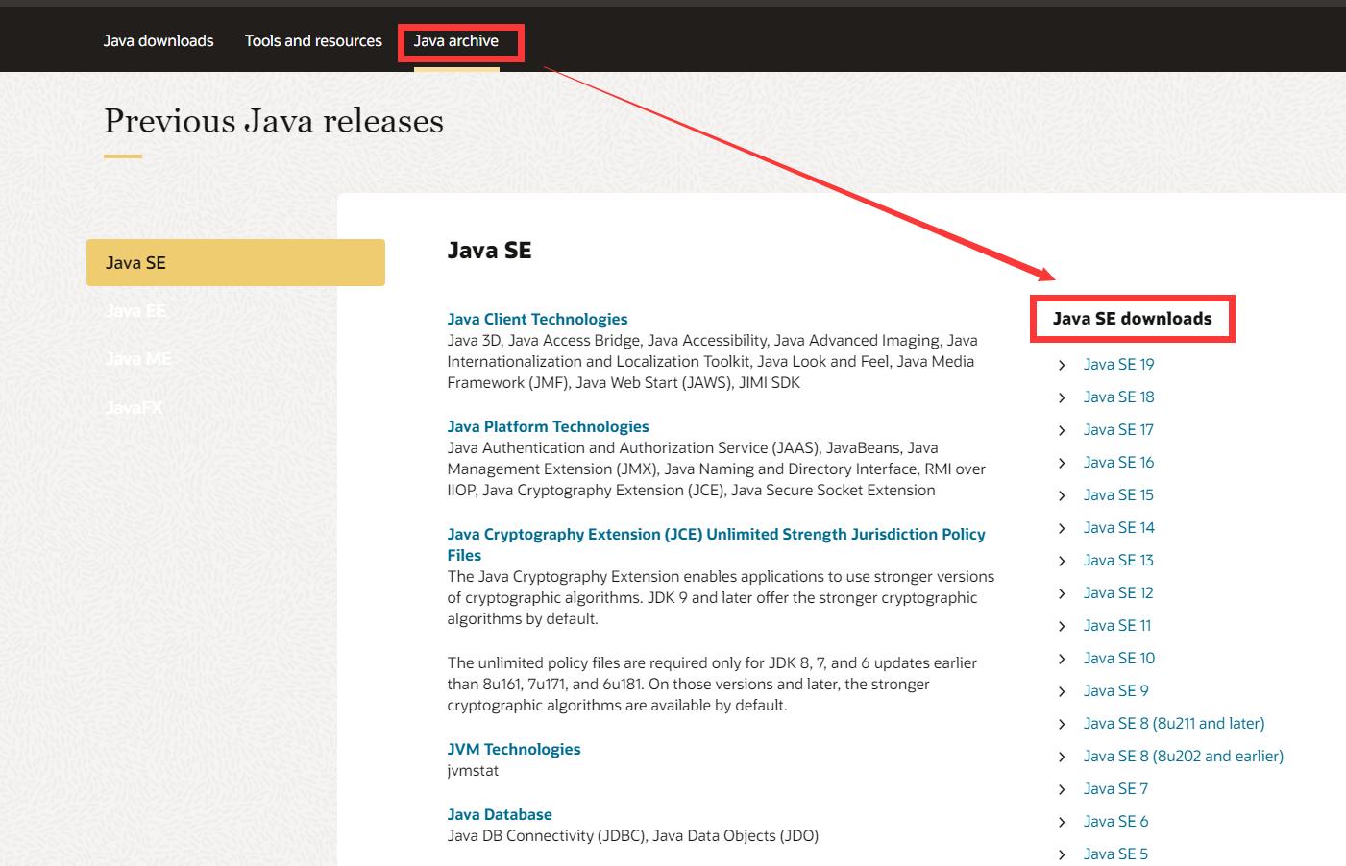Image resolution: width=1346 pixels, height=866 pixels.
Task: Select JavaFX in the sidebar
Action: [x=134, y=407]
